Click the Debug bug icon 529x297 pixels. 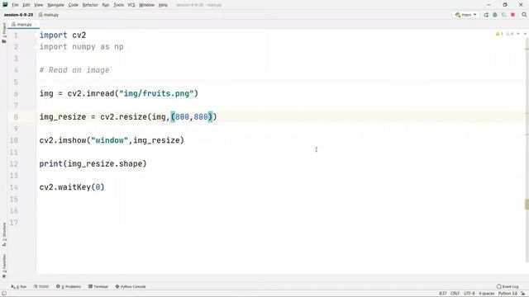coord(495,15)
